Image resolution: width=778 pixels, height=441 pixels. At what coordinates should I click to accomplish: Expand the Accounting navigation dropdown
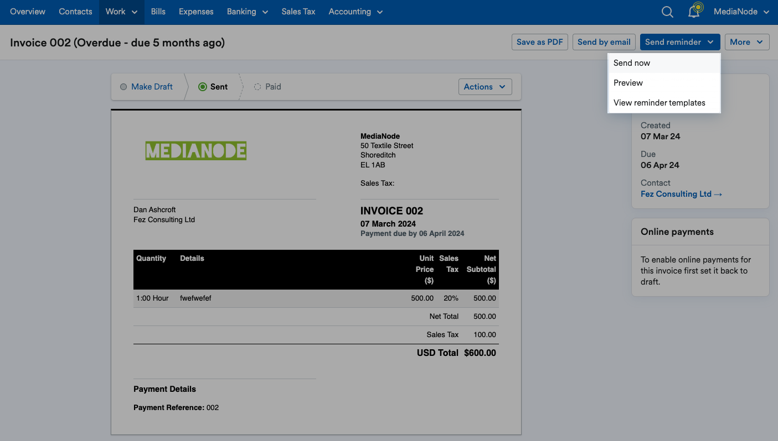pyautogui.click(x=355, y=12)
